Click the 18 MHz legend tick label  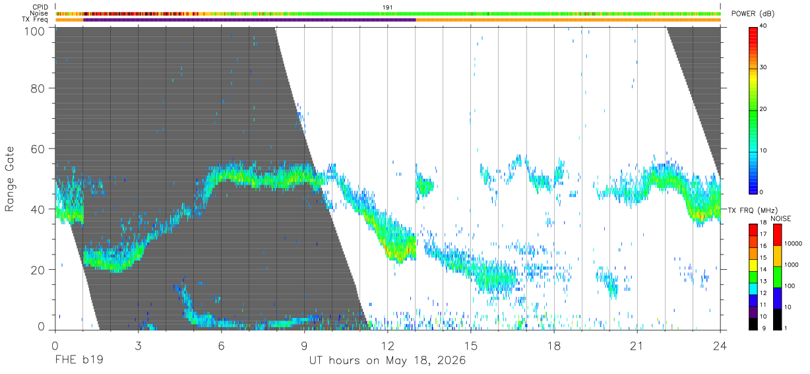click(x=763, y=224)
